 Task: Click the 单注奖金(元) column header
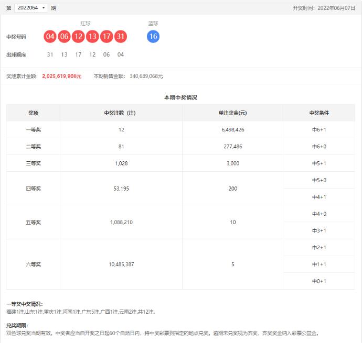coord(233,113)
